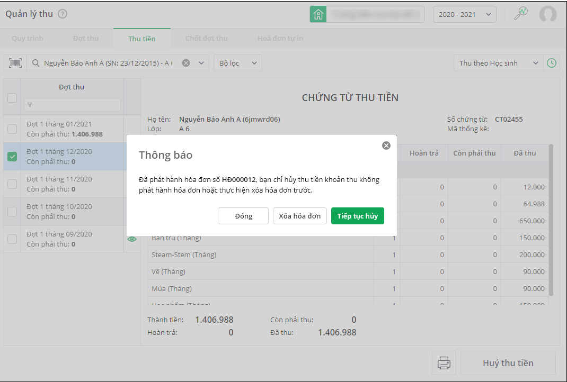Clear the student search field
The height and width of the screenshot is (382, 567).
click(186, 63)
